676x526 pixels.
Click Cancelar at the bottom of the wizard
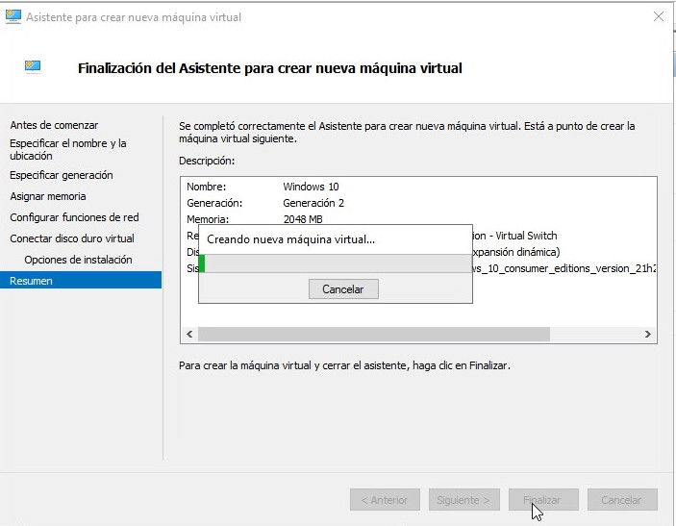[621, 500]
